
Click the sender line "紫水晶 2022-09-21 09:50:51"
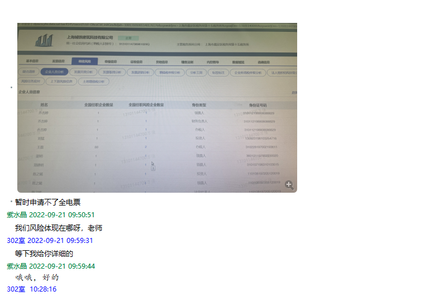(51, 215)
